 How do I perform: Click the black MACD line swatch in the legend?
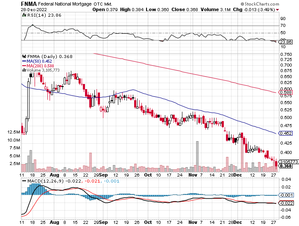click(24, 181)
